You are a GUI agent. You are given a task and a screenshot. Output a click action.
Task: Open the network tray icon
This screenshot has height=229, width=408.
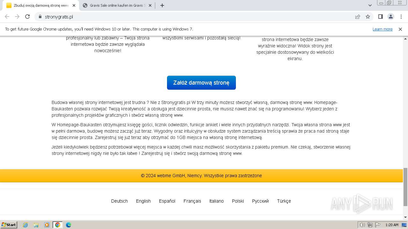(x=370, y=225)
